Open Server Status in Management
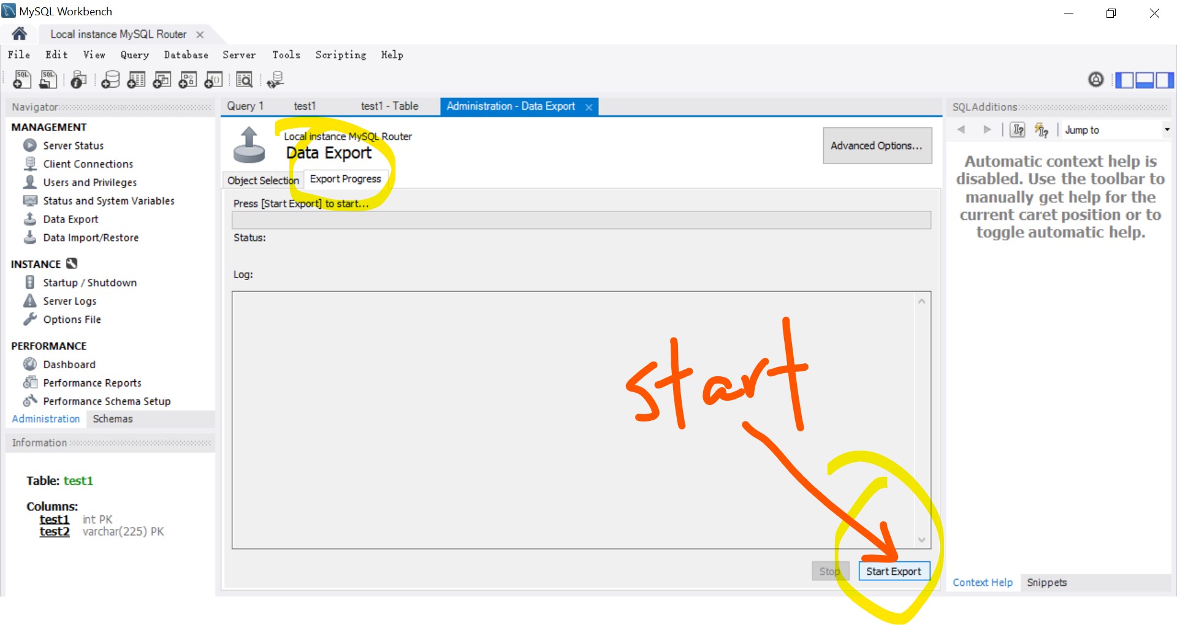 click(73, 146)
